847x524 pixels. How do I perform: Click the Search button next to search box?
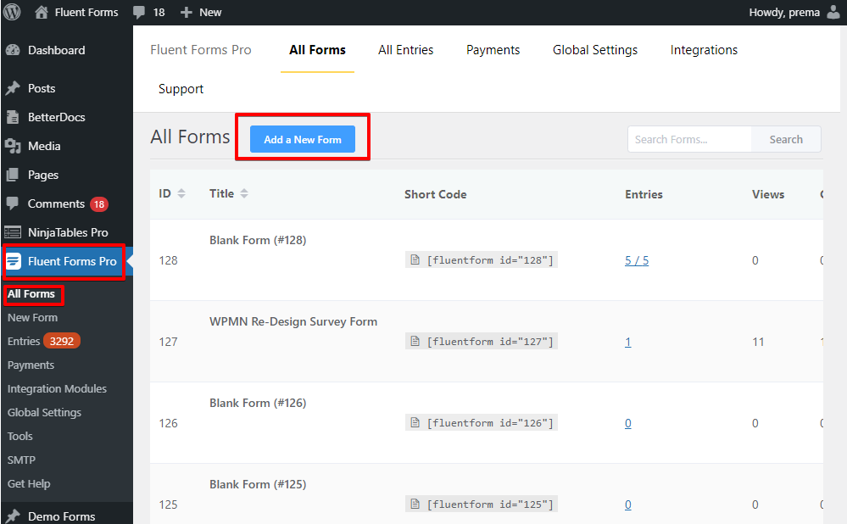coord(786,139)
